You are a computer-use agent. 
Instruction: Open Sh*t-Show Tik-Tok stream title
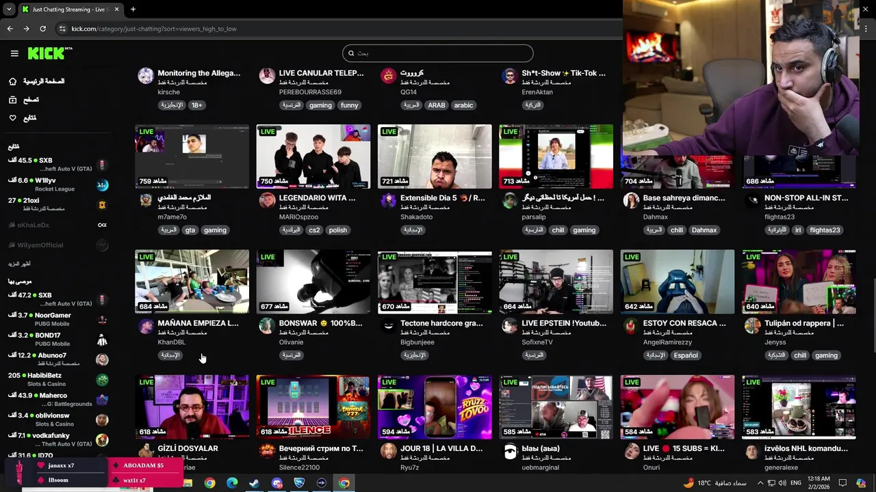[x=564, y=73]
